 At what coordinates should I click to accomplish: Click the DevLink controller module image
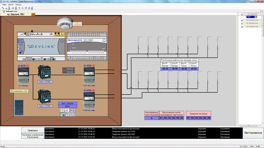[x=41, y=46]
